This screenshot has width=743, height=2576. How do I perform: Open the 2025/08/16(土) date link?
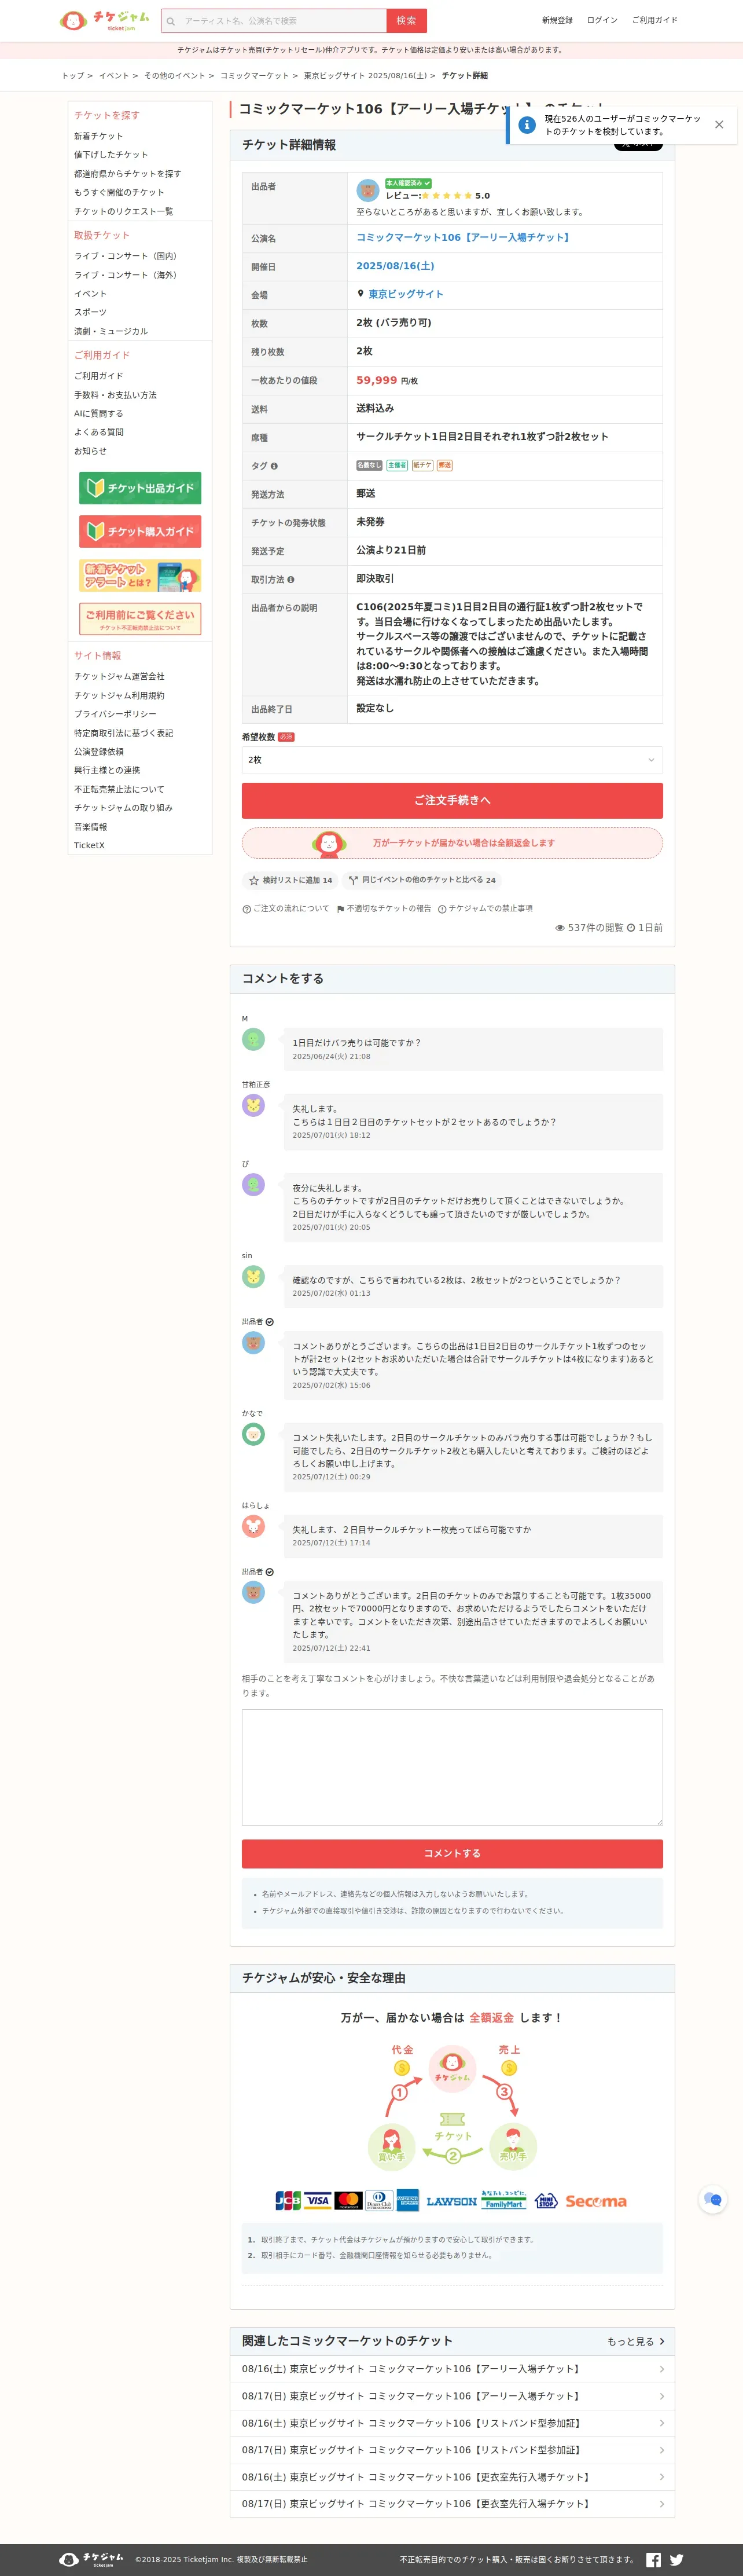click(395, 266)
